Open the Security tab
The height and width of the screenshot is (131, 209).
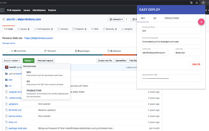coord(110,29)
